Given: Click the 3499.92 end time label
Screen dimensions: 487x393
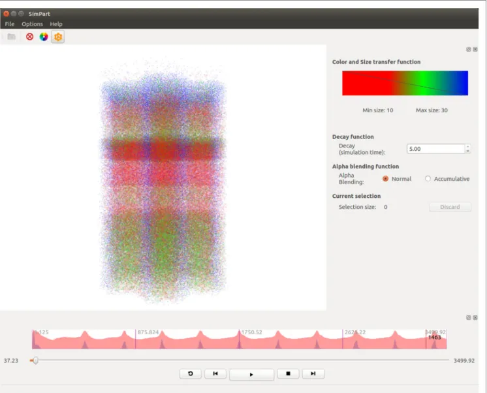Looking at the screenshot, I should 464,361.
